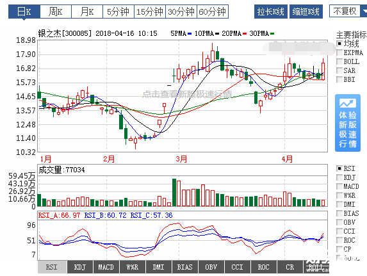Image resolution: width=367 pixels, height=276 pixels.
Task: Click the 点击查看新版极速行情 link on chart
Action: [x=187, y=94]
